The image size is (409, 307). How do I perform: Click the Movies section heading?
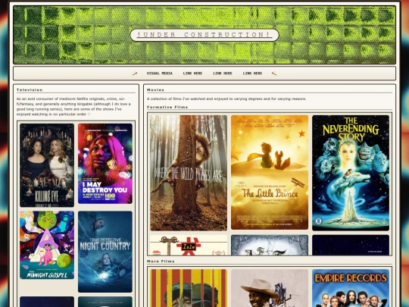(155, 89)
